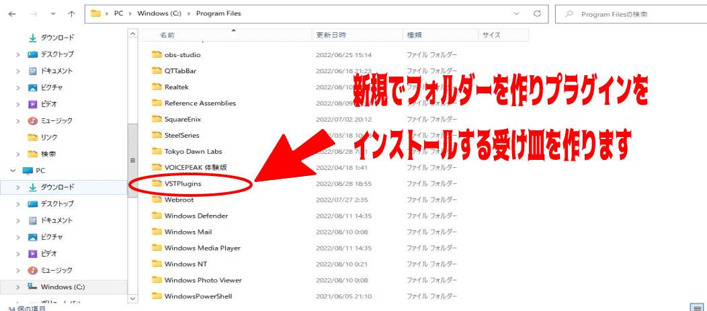Select PC in the navigation pane
The height and width of the screenshot is (311, 707).
40,171
